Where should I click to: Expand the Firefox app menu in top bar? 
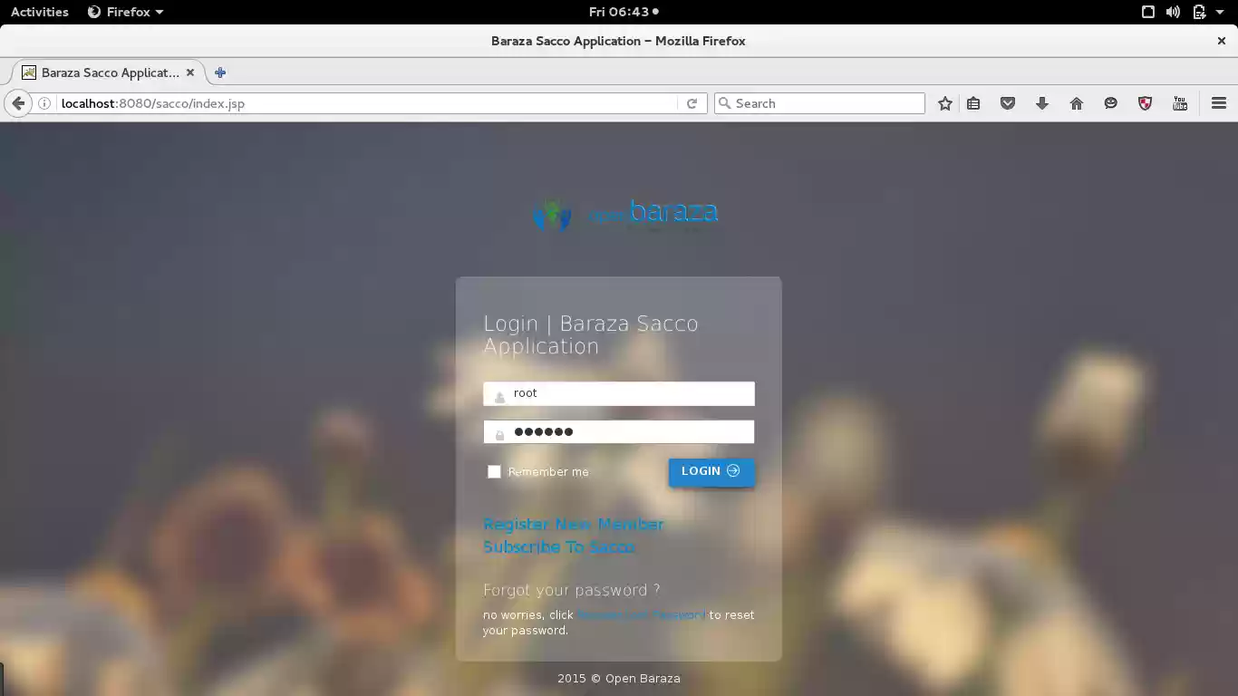tap(126, 12)
